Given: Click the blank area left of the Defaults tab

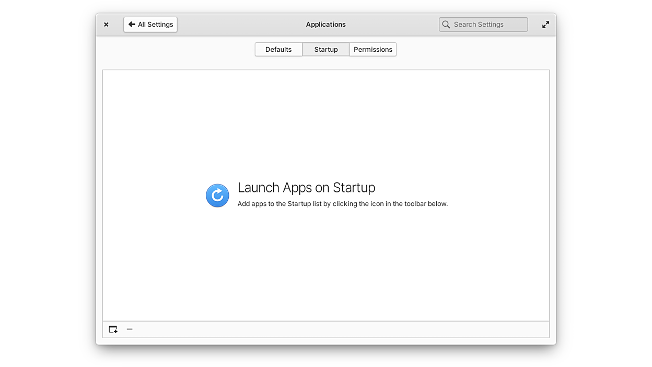Looking at the screenshot, I should click(x=178, y=50).
